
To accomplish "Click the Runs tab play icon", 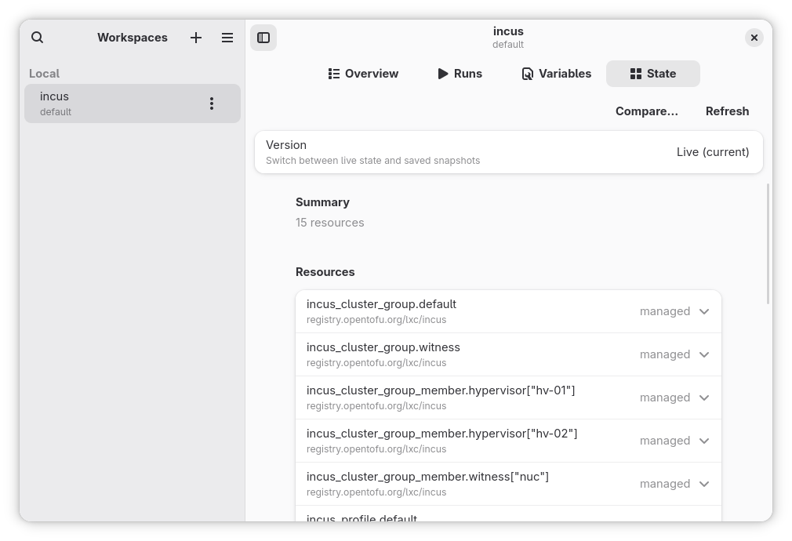I will [x=443, y=74].
